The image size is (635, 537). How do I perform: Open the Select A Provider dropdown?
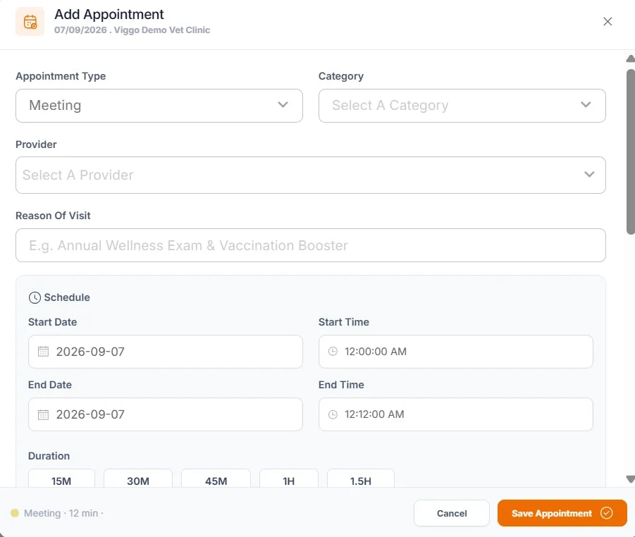click(311, 175)
